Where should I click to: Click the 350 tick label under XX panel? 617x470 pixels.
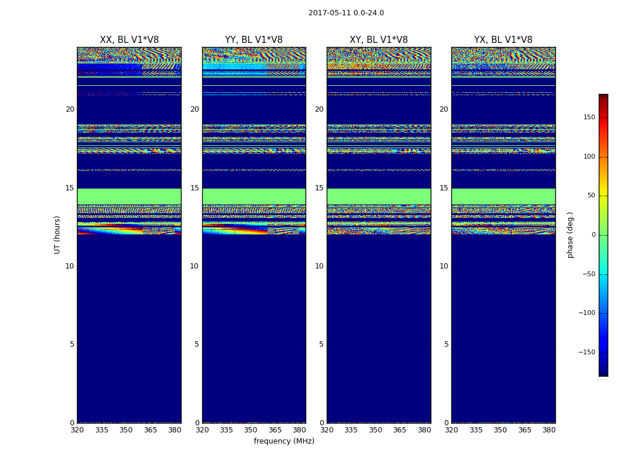(126, 430)
